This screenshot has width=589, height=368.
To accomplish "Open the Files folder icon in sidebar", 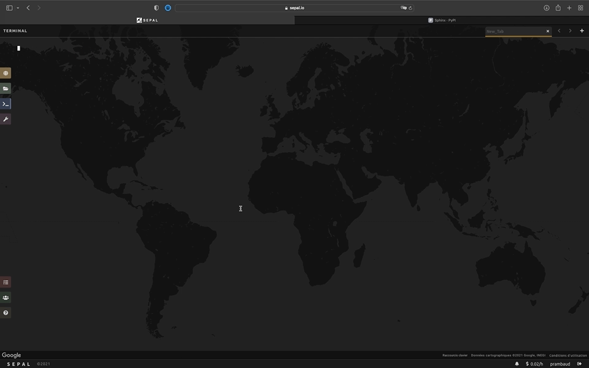I will click(6, 88).
